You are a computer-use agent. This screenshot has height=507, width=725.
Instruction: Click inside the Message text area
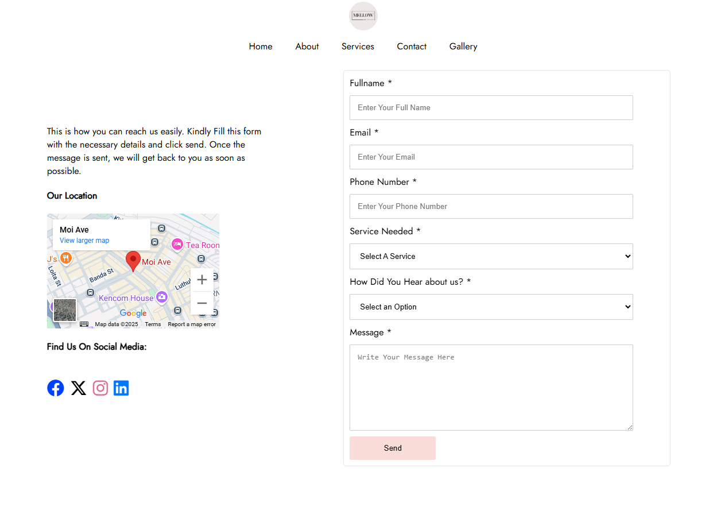pos(491,387)
